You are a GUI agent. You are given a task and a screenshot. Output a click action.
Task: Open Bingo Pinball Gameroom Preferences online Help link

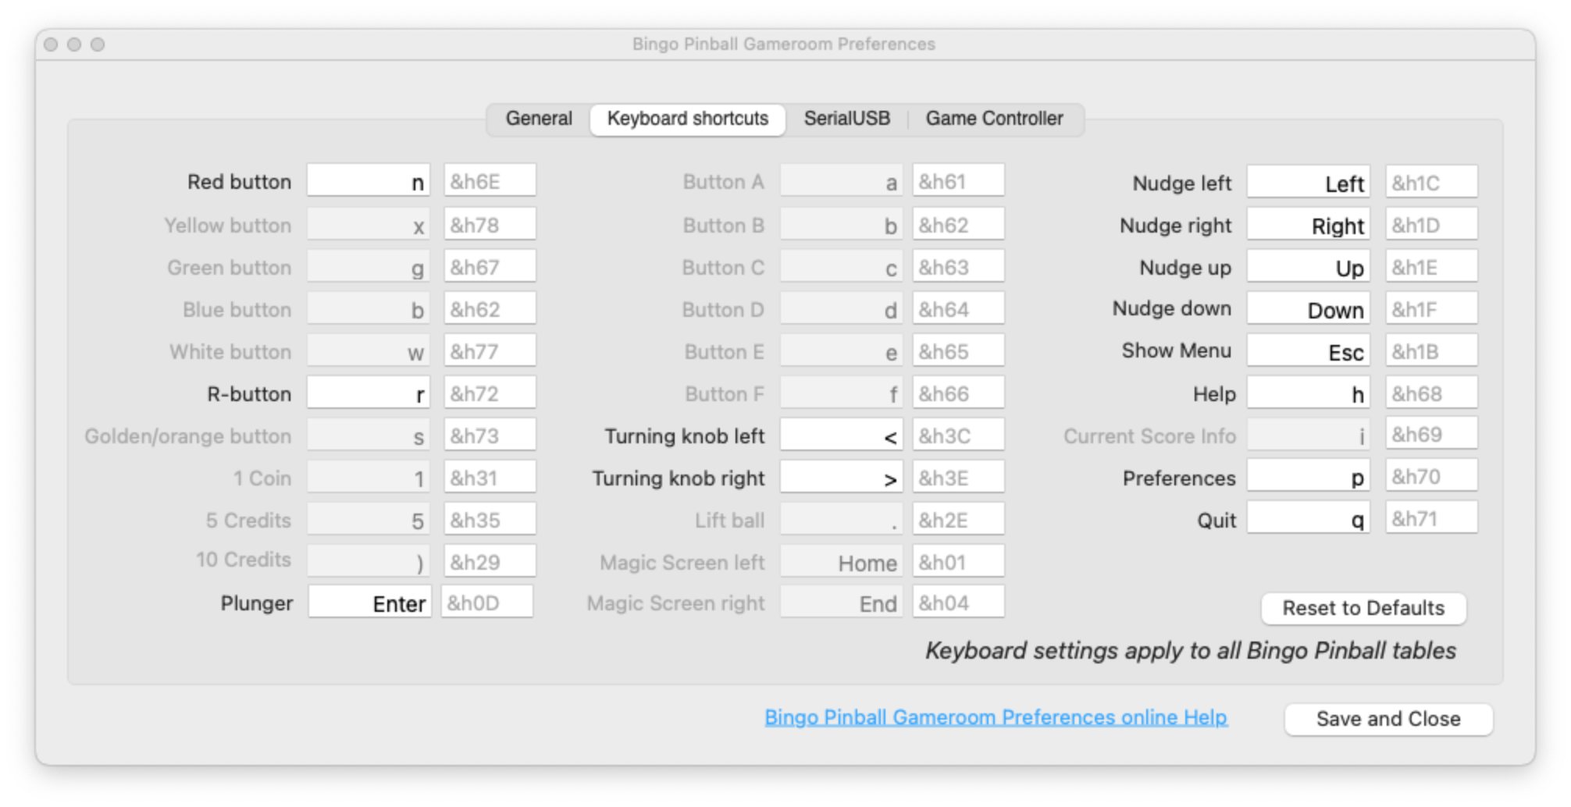(996, 717)
